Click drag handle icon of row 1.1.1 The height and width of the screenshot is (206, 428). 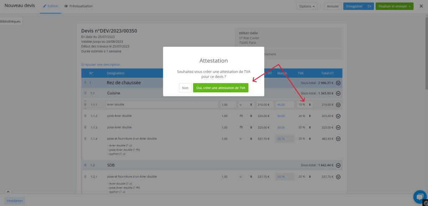[85, 104]
